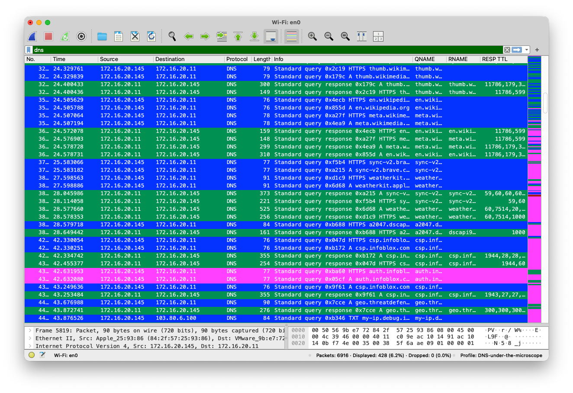Screen dimensions: 573x393
Task: Sort packets by the Protocol column header
Action: pos(238,59)
